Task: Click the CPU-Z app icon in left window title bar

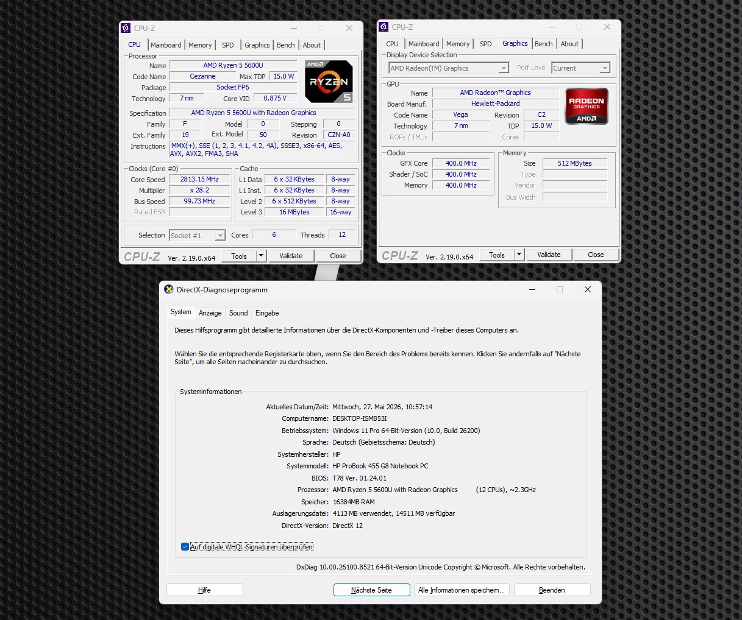Action: coord(126,28)
